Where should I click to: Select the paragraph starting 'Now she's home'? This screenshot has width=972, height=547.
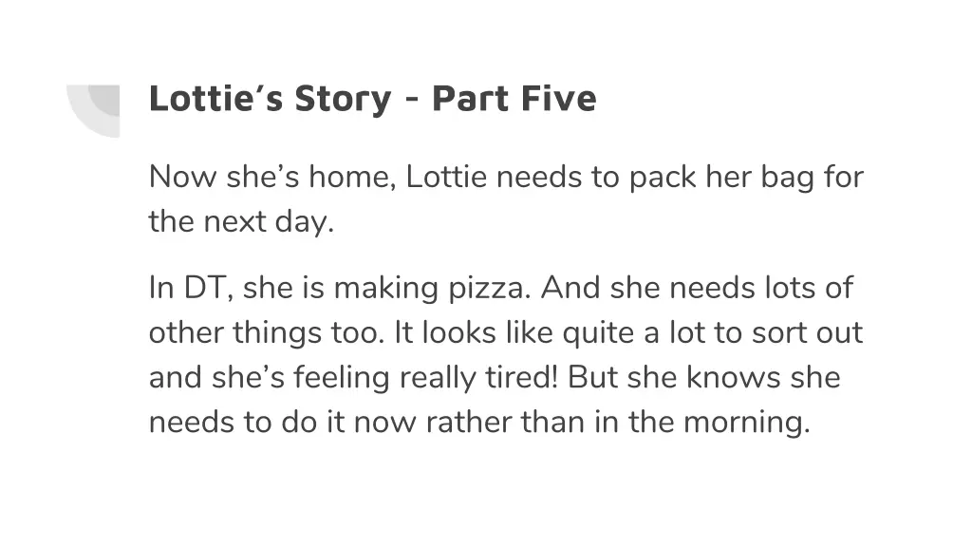pos(506,199)
